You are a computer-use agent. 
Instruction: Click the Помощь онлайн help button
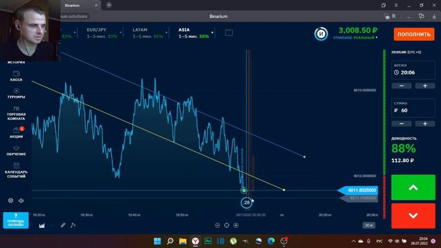click(16, 220)
